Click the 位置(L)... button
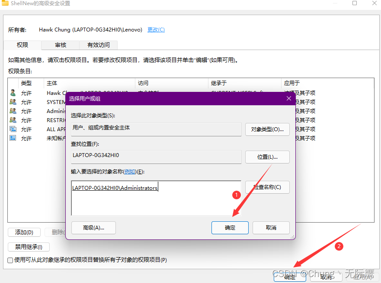381x283 pixels. point(267,157)
